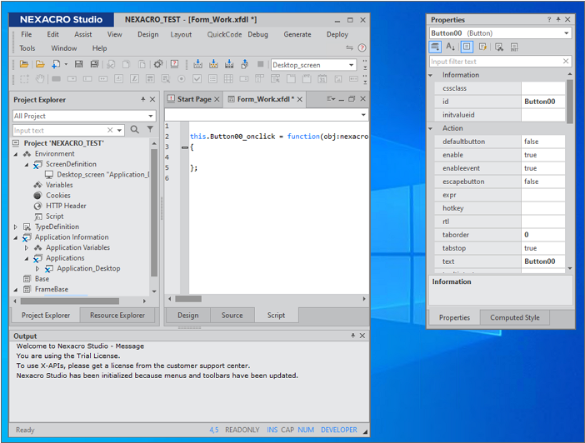Sort properties alphabetically with the A-Z icon
This screenshot has width=585, height=443.
point(451,47)
